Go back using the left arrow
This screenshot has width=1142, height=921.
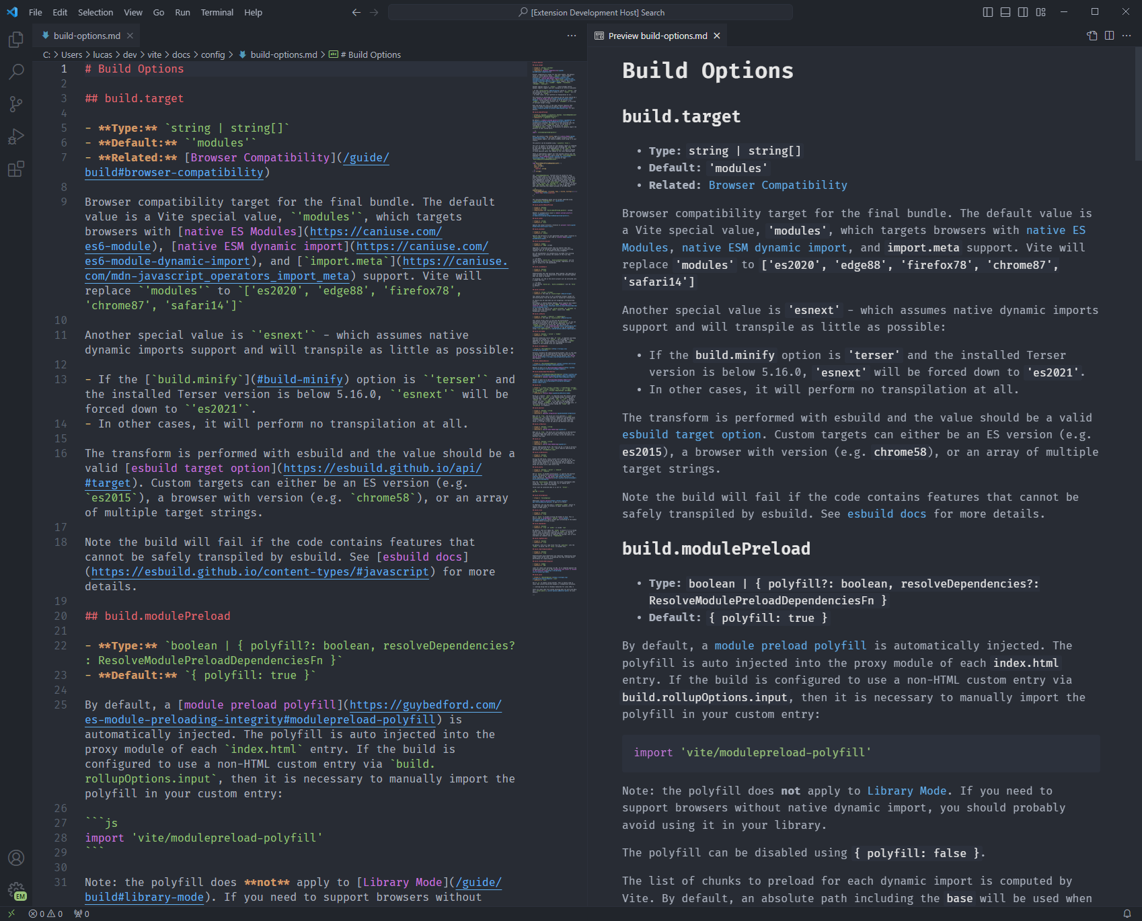coord(356,12)
